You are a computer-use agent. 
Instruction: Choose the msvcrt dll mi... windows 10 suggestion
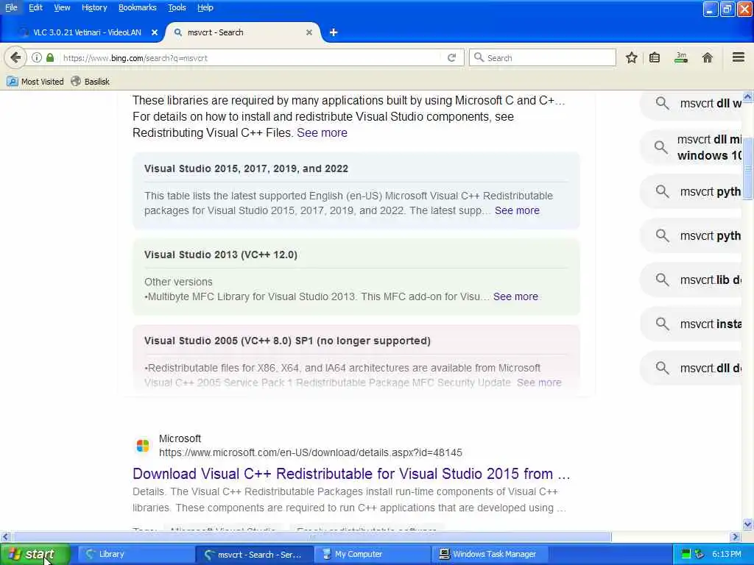(x=691, y=147)
